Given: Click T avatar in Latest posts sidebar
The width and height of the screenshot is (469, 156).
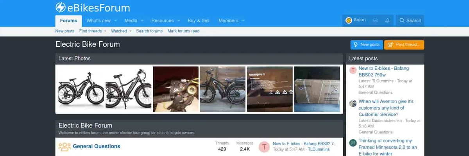Looking at the screenshot, I should (x=353, y=70).
